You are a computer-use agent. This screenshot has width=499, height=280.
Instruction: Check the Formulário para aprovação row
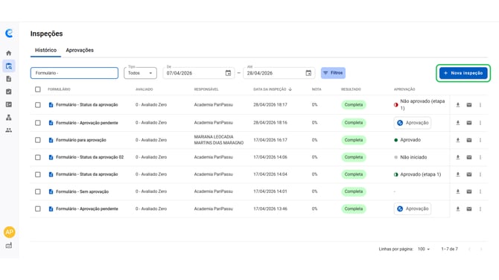point(38,140)
